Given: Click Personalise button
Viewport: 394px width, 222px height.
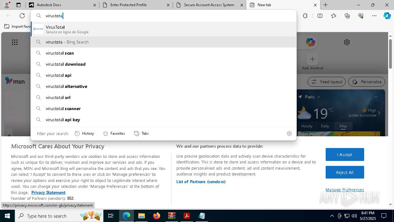Looking at the screenshot, I should click(367, 82).
